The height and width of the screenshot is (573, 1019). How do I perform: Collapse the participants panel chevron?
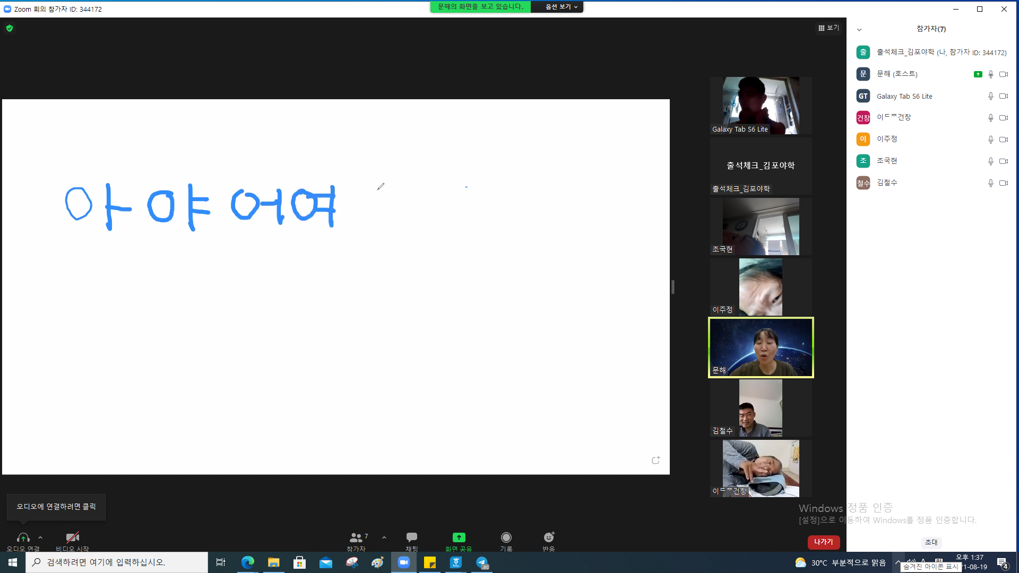point(859,29)
